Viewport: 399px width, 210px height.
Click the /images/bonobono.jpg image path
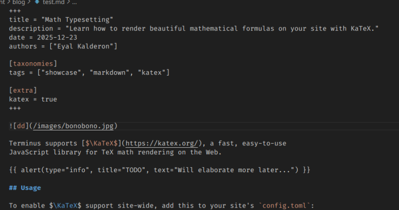[74, 125]
